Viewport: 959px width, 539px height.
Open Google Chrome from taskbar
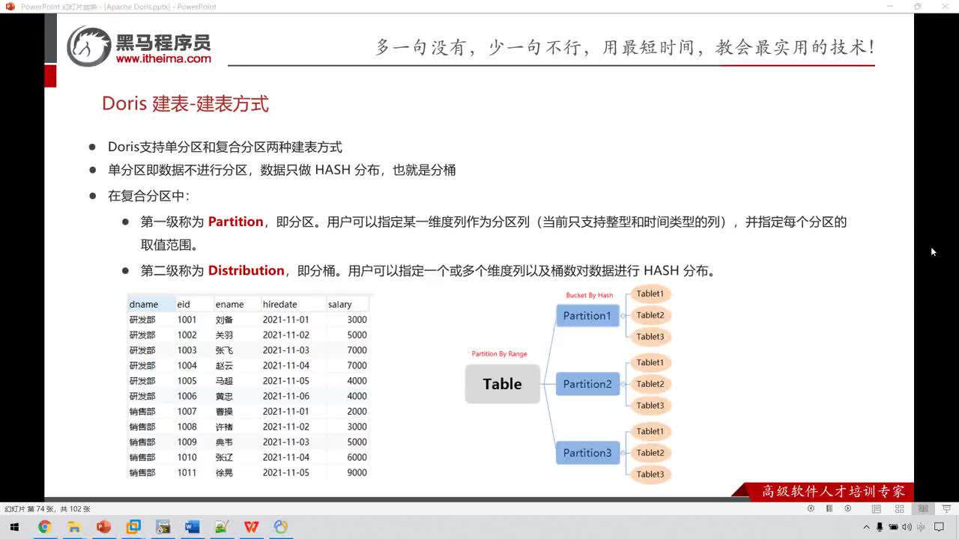click(44, 527)
